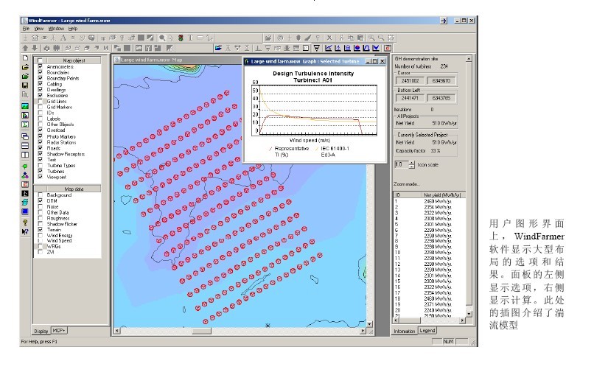
Task: Switch to the MCP+ tab
Action: pos(60,331)
